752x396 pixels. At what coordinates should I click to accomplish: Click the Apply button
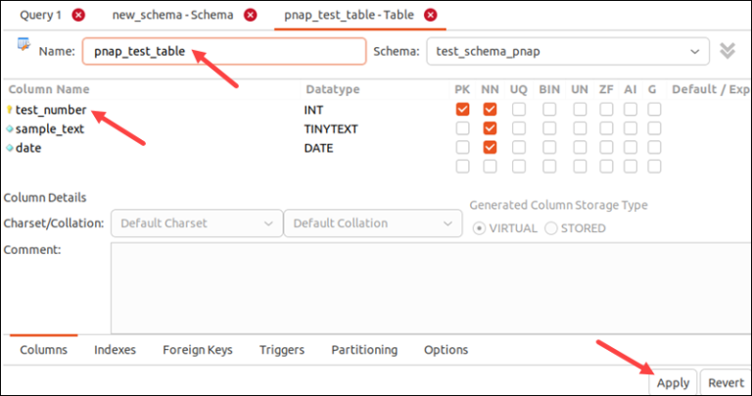point(673,382)
